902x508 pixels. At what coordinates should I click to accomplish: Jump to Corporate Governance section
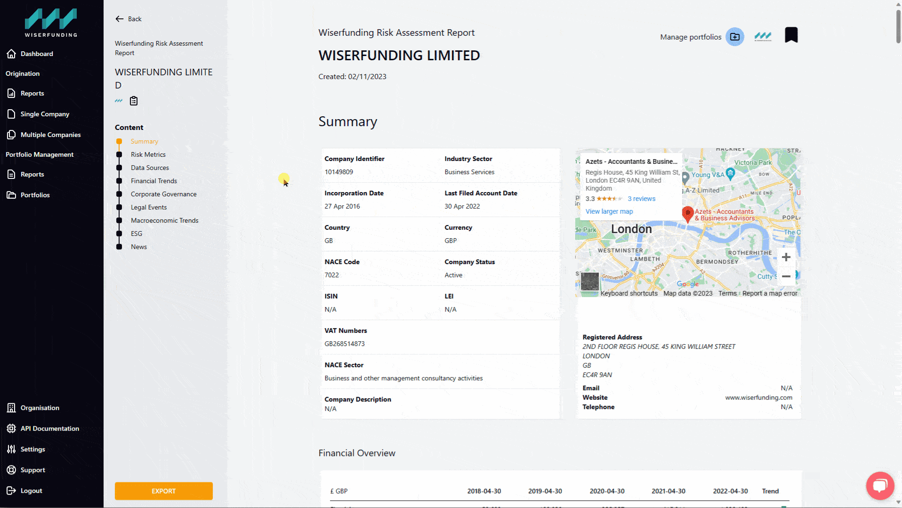pyautogui.click(x=164, y=194)
